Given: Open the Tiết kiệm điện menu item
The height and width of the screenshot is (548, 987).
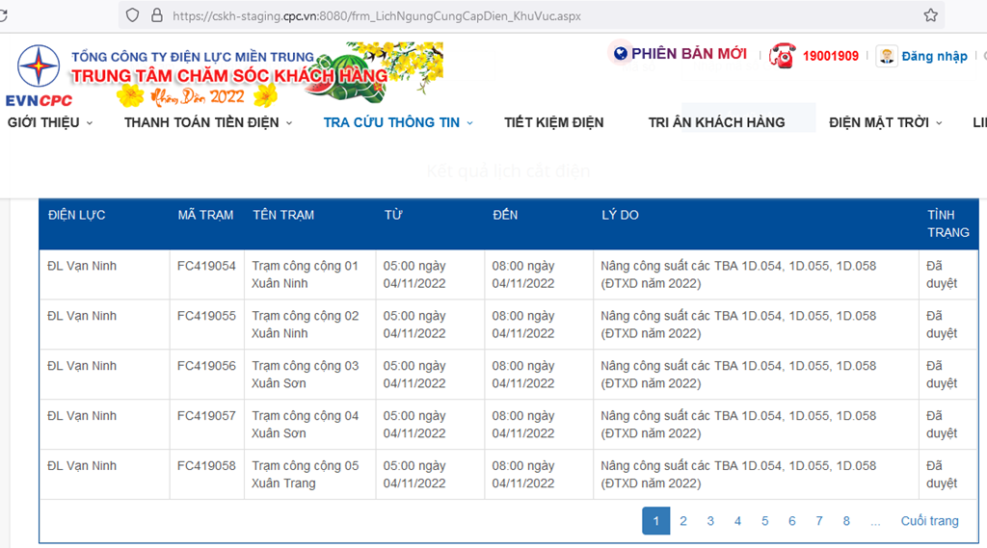Looking at the screenshot, I should point(553,122).
